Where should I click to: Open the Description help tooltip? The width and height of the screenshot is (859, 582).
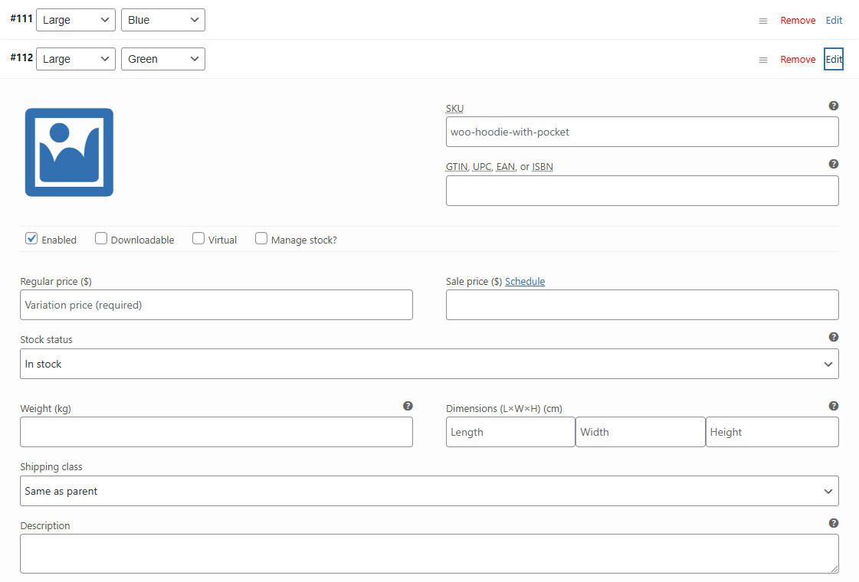pos(834,523)
